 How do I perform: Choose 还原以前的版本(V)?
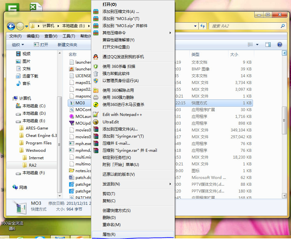[119, 174]
